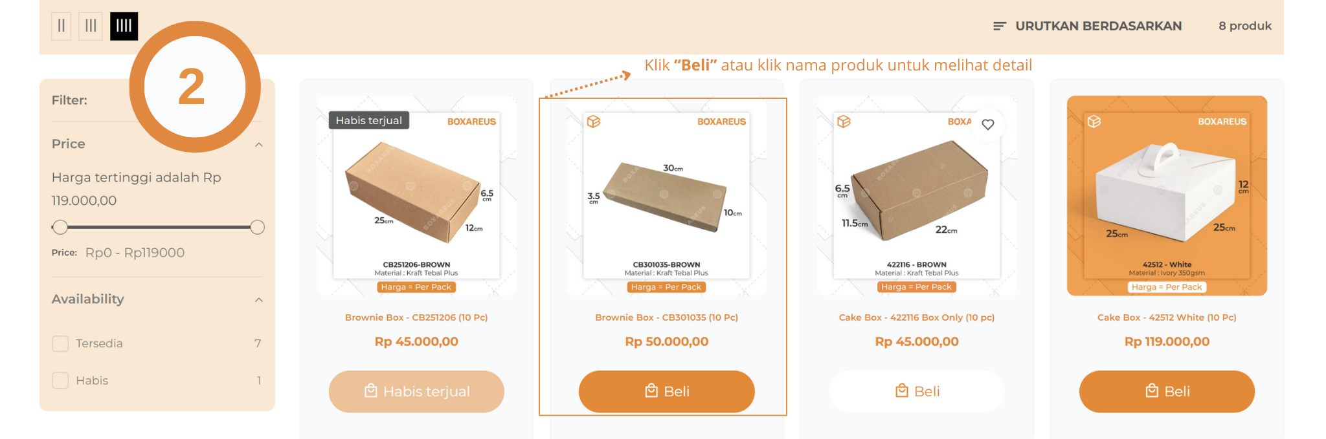Click the Habis terjual badge on CB251206 image
This screenshot has height=439, width=1326.
tap(369, 120)
